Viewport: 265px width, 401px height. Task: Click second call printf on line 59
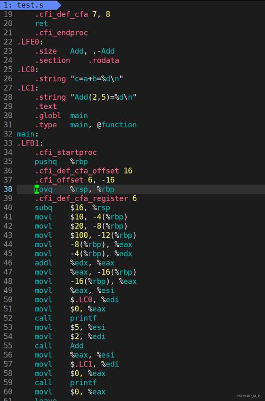pos(66,382)
